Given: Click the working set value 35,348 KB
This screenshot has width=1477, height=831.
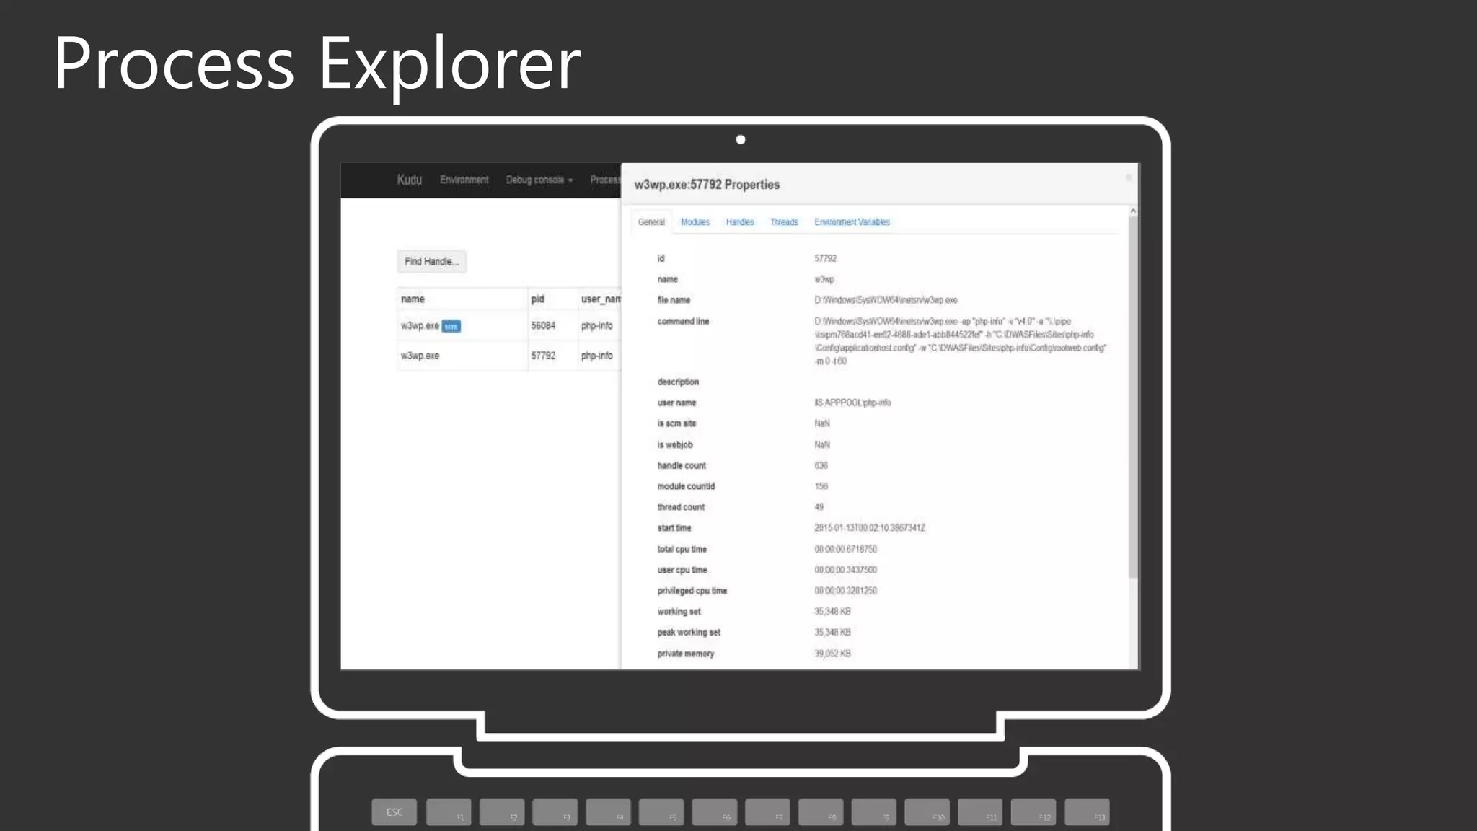Looking at the screenshot, I should (x=832, y=612).
